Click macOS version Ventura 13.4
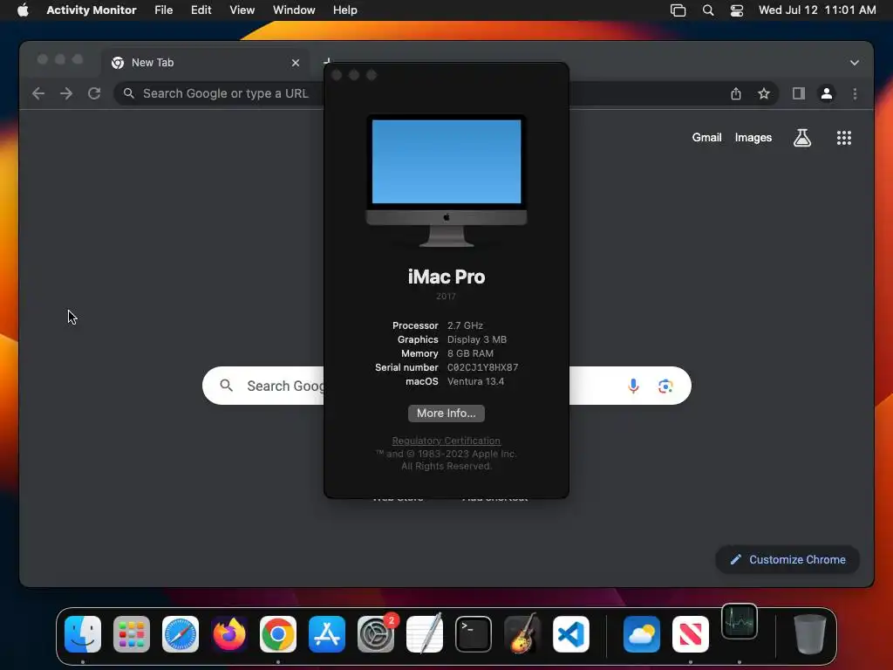 [x=475, y=381]
